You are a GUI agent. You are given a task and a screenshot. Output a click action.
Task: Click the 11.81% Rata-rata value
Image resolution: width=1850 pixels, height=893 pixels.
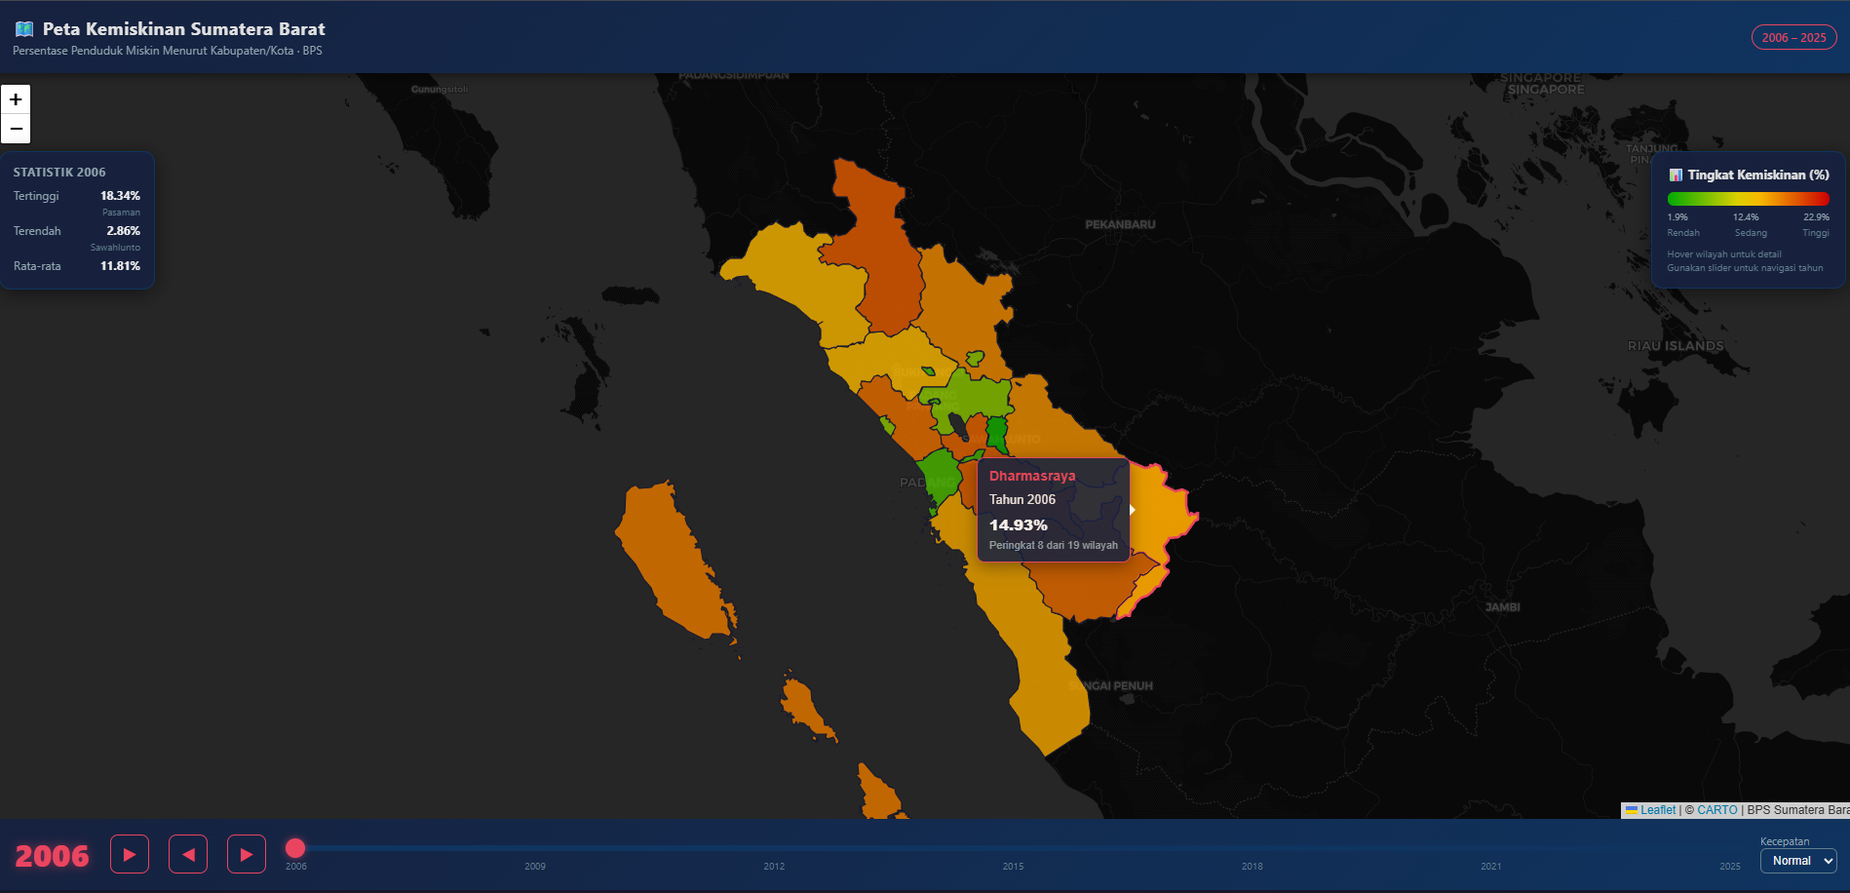120,266
